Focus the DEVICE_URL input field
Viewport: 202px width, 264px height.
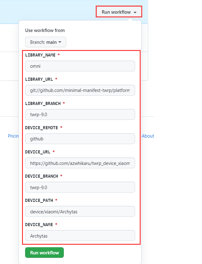click(80, 163)
